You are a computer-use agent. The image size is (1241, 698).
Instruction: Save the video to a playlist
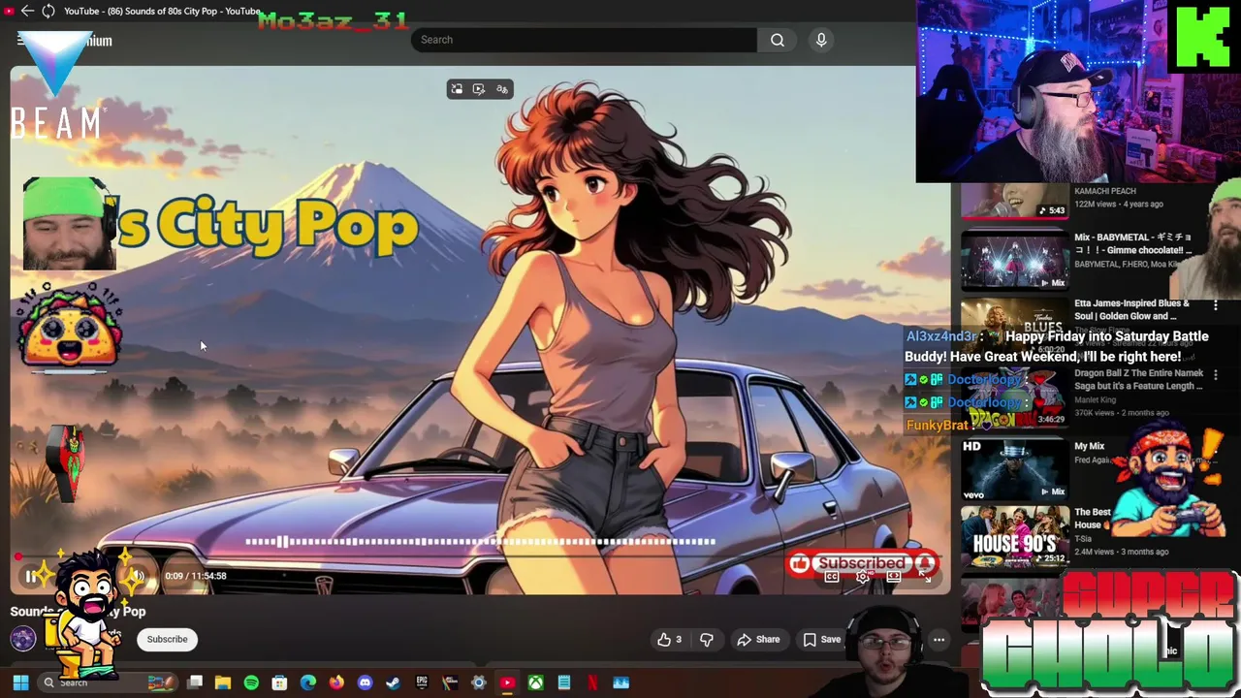coord(822,640)
